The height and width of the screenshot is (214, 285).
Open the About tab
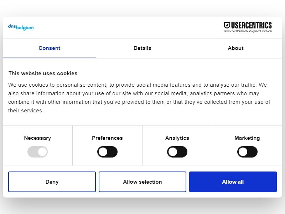coord(235,48)
